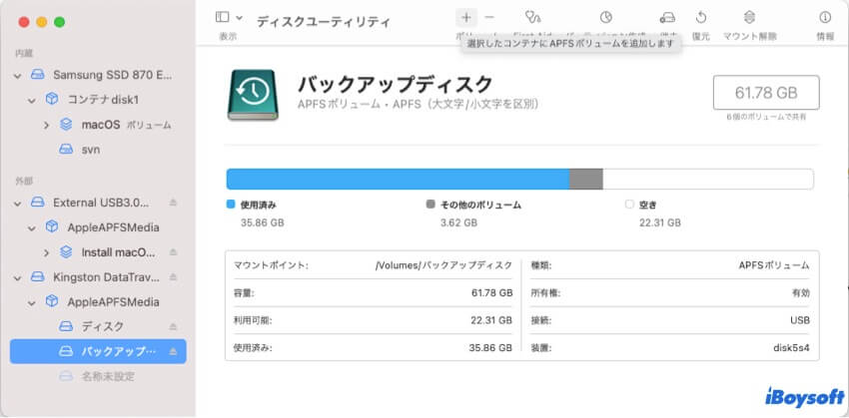Viewport: 849px width, 418px height.
Task: Click the blue 使用済み legend swatch
Action: (231, 205)
